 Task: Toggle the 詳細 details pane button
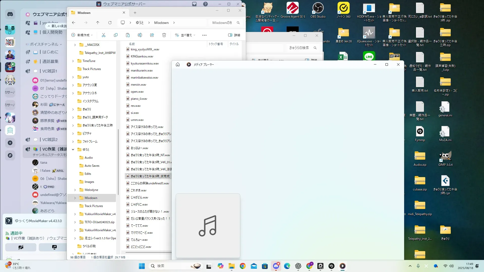point(234,35)
